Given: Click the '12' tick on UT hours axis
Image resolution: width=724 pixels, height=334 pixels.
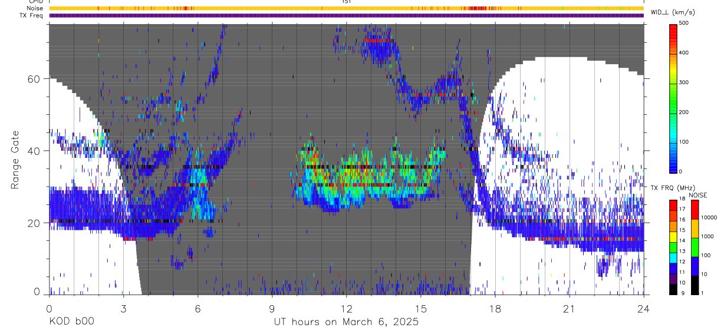Looking at the screenshot, I should 347,309.
